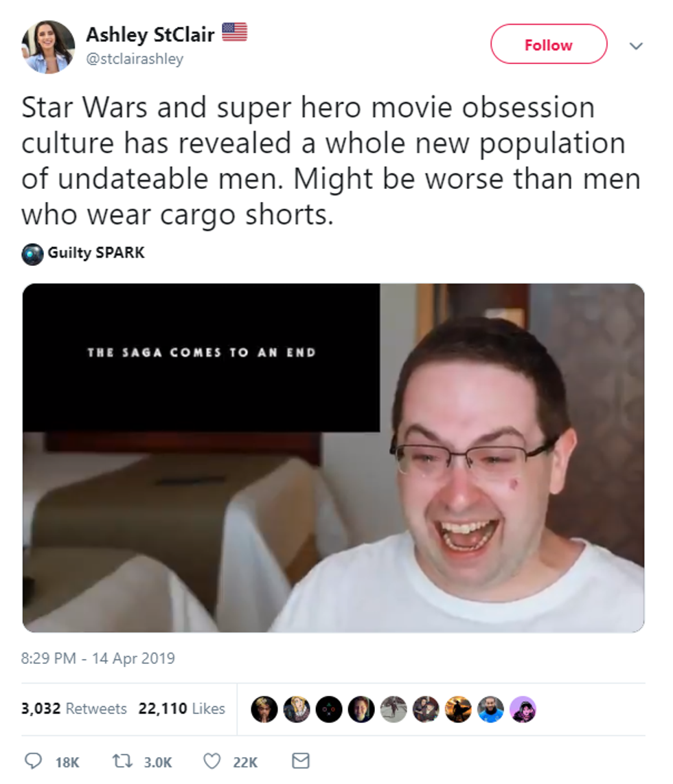This screenshot has height=784, width=673.
Task: Click the Follow button
Action: point(549,44)
